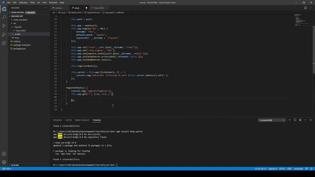The image size is (315, 177).
Task: Select the ws.js editor tab
Action: tap(77, 8)
